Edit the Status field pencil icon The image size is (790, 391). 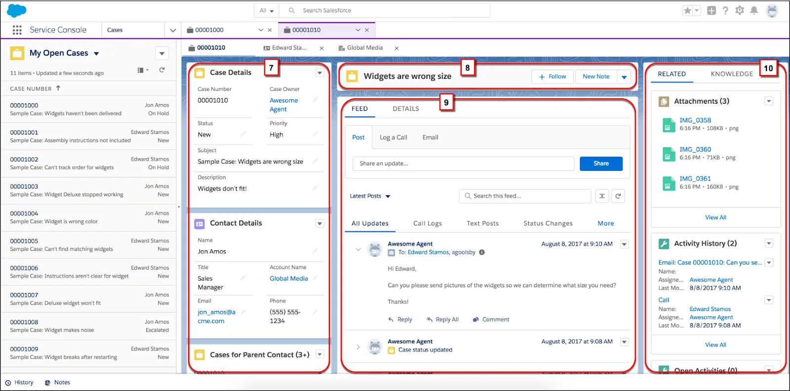pyautogui.click(x=243, y=134)
